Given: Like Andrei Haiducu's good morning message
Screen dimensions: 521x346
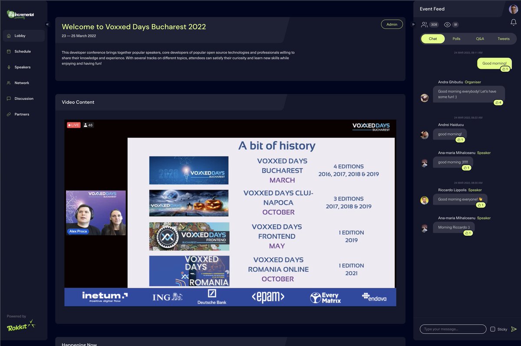Looking at the screenshot, I should (x=460, y=140).
